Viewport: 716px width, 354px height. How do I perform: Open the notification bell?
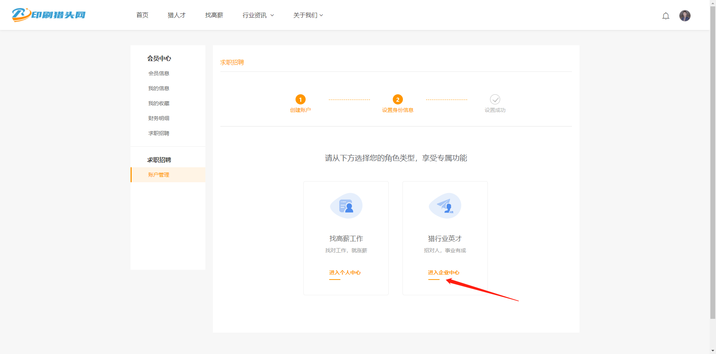pos(666,16)
